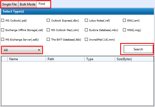Screen dimensions: 155x107
Task: Check the MS Outlook(.pst) checkbox
Action: click(2, 20)
